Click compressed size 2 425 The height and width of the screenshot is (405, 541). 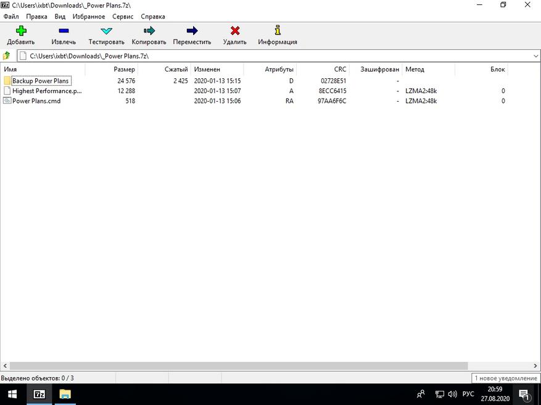pos(181,81)
